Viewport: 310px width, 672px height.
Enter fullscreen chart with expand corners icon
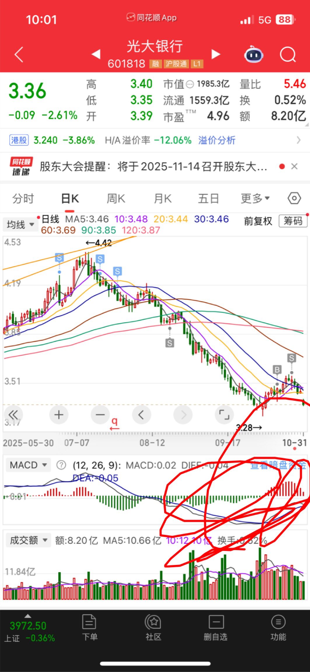224,415
